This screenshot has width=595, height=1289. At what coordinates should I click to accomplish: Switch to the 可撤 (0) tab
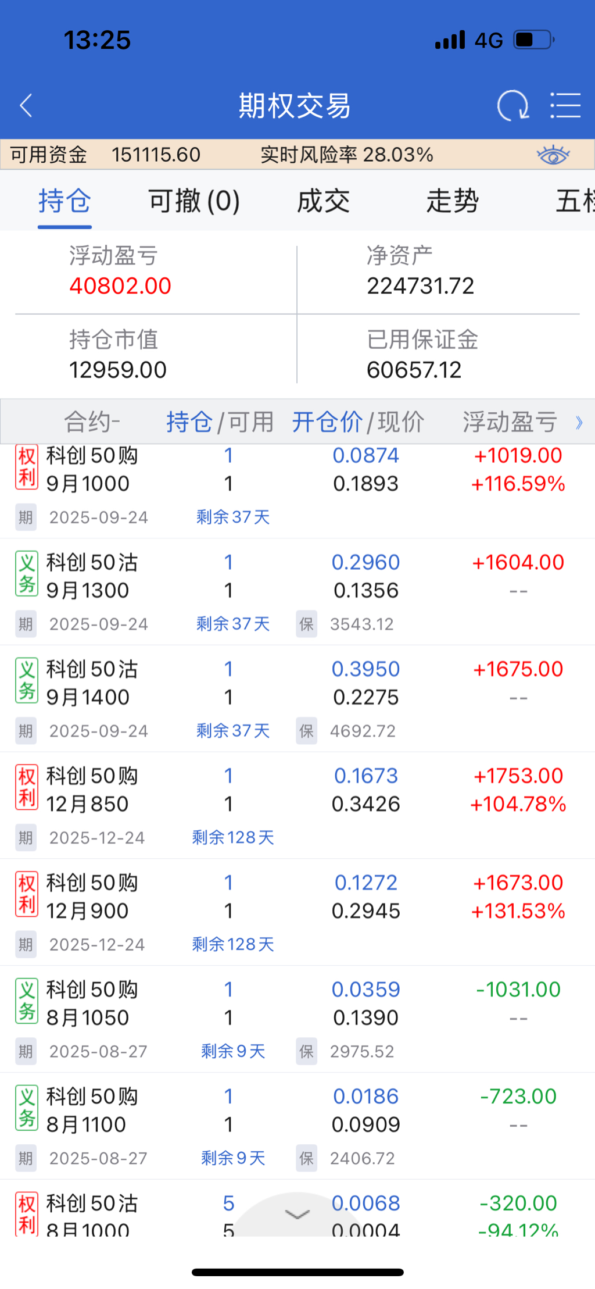194,201
